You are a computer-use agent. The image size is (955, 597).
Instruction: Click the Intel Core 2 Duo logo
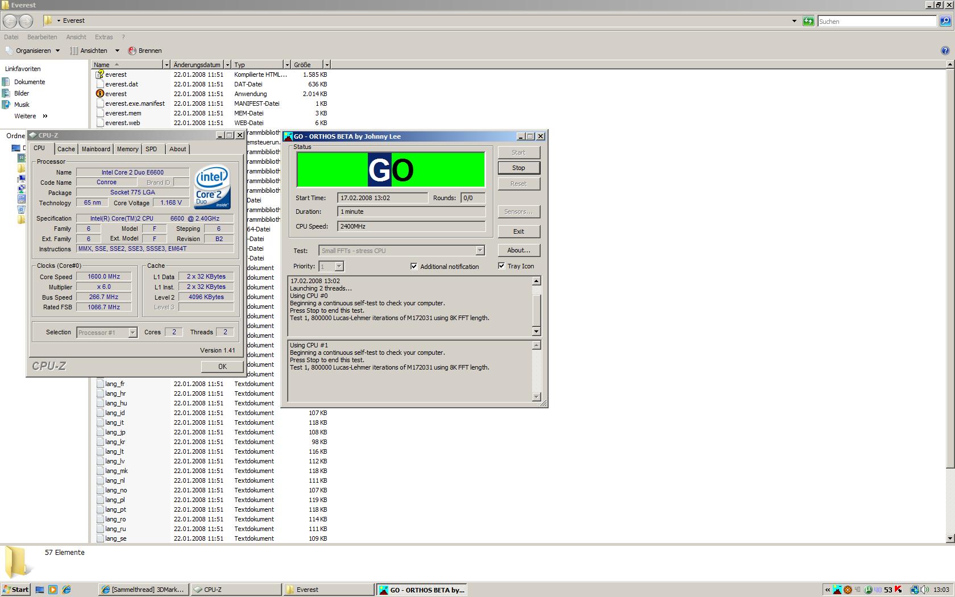(x=212, y=186)
